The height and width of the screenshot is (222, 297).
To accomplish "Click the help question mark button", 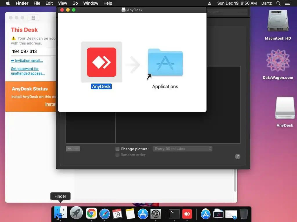I will [238, 156].
